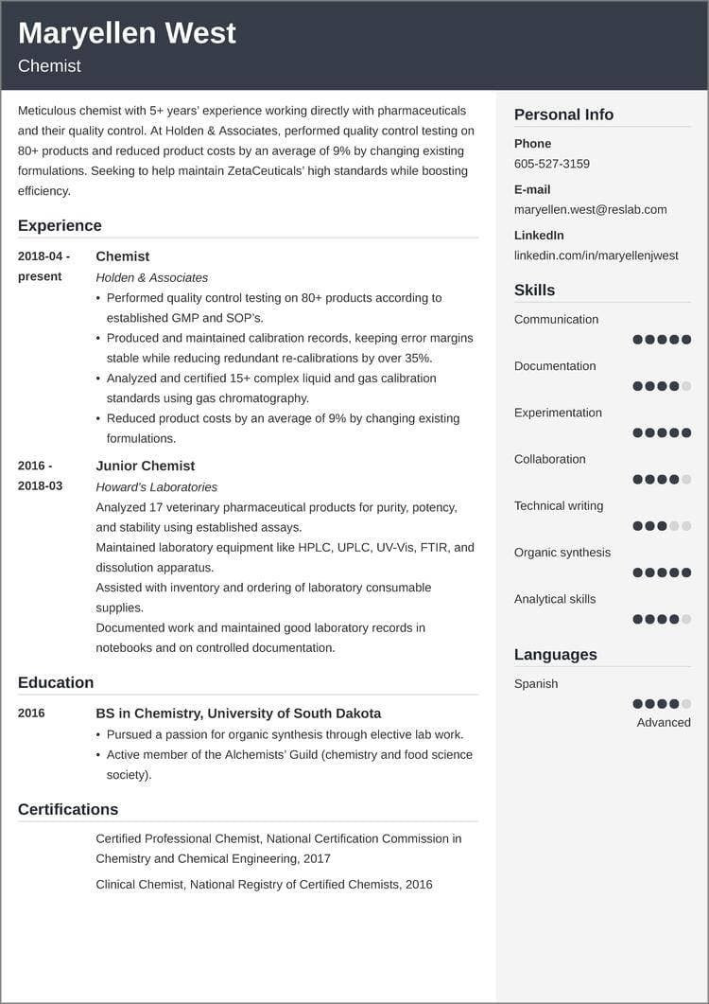Click the Spanish language rating dots
This screenshot has height=1004, width=709.
pos(662,704)
